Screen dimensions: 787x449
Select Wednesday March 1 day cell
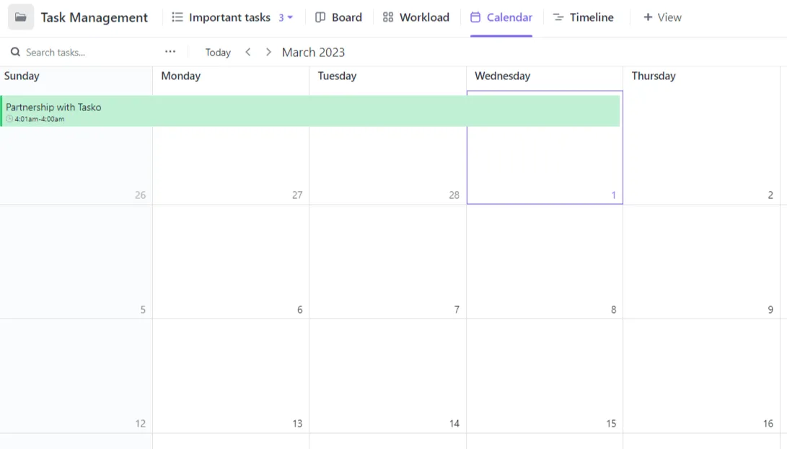(x=545, y=148)
